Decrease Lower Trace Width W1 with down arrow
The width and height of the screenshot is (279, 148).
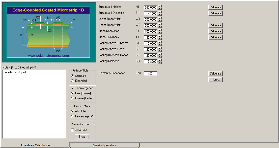[x=160, y=21]
